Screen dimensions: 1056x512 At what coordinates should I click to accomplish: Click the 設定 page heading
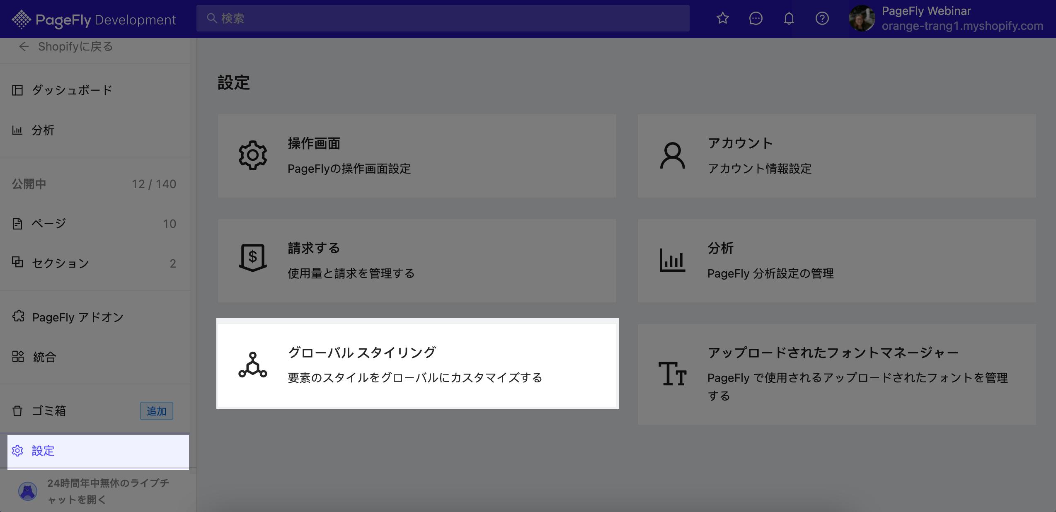(234, 82)
